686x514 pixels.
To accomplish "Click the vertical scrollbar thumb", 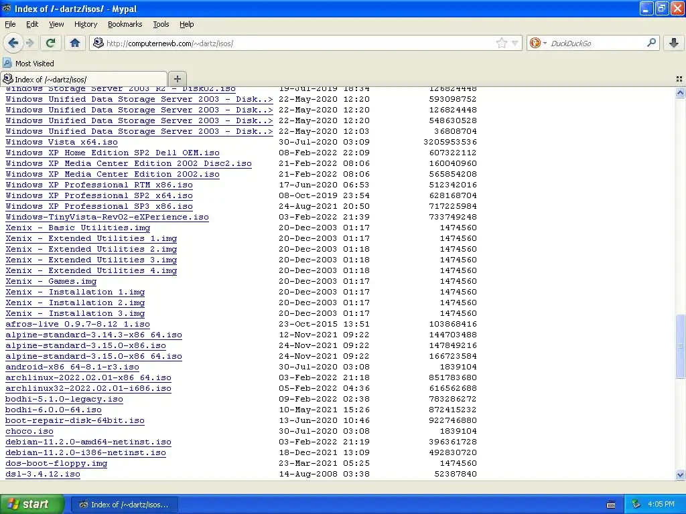I will pos(680,346).
